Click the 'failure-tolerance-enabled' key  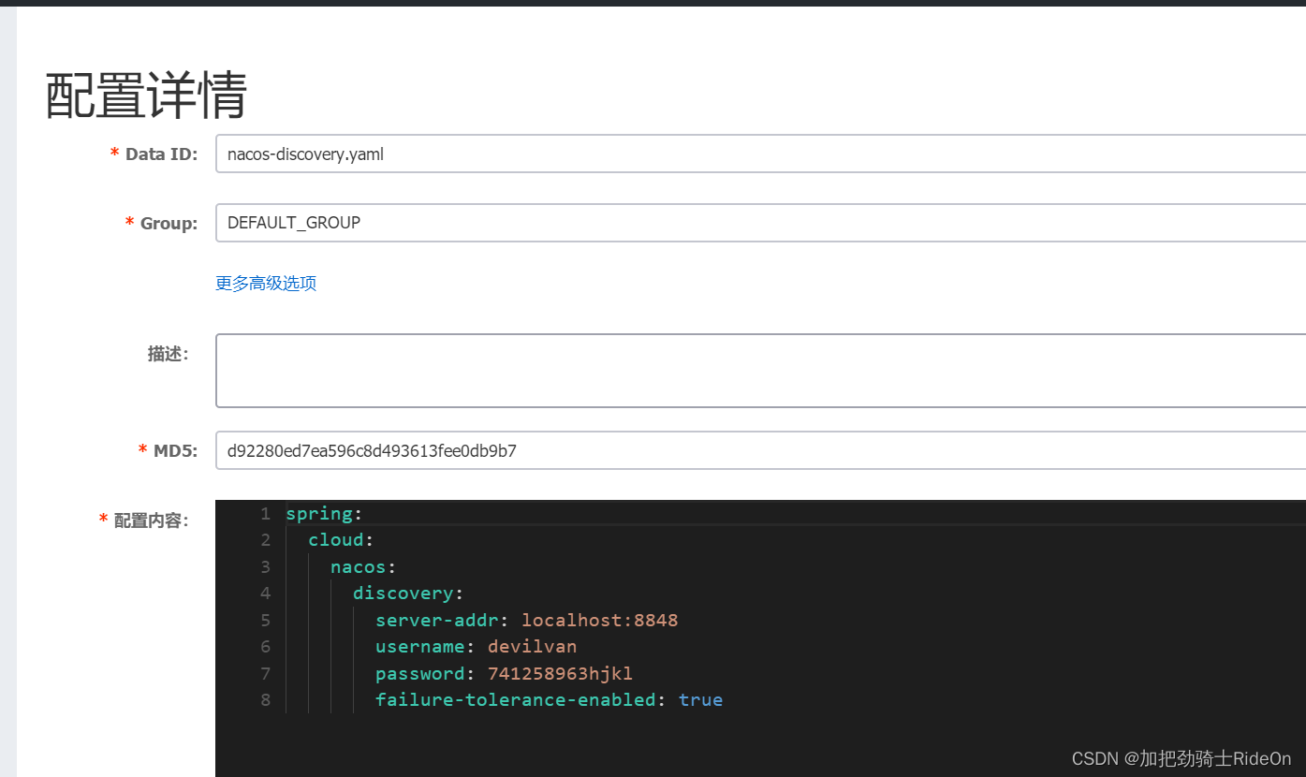[x=516, y=699]
